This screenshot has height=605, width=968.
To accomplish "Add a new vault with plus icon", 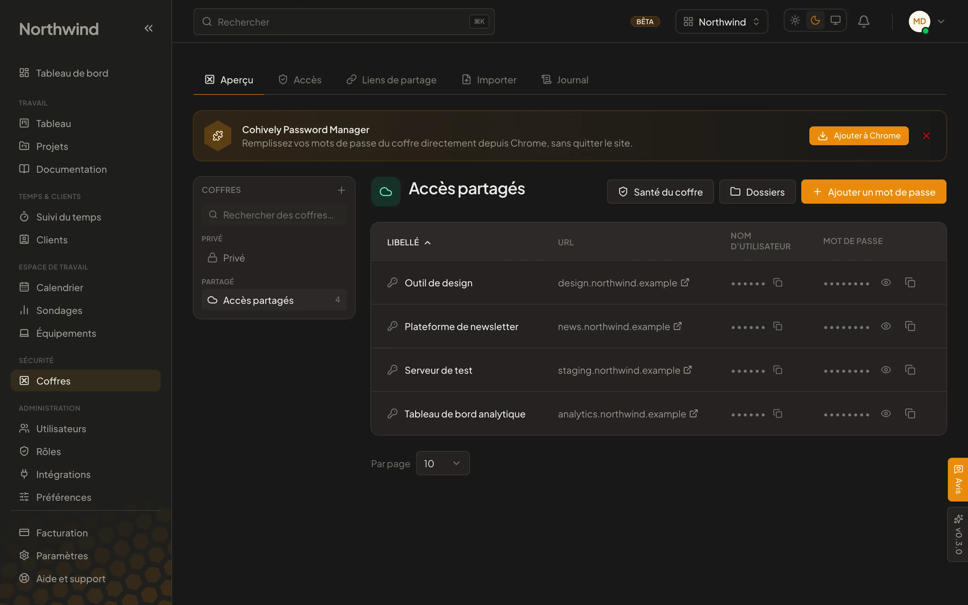I will point(341,190).
